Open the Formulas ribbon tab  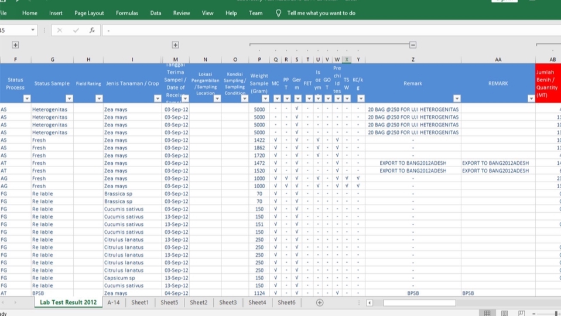(127, 13)
